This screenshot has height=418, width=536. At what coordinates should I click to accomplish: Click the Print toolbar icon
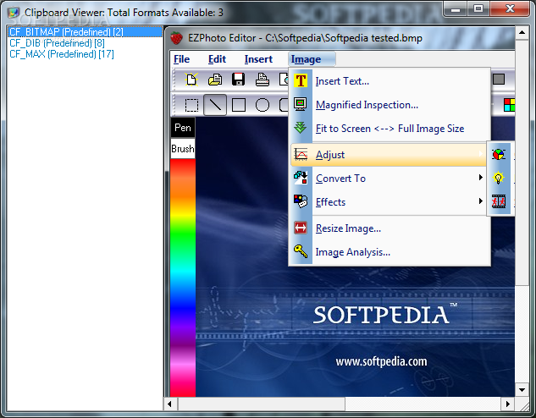[x=262, y=80]
